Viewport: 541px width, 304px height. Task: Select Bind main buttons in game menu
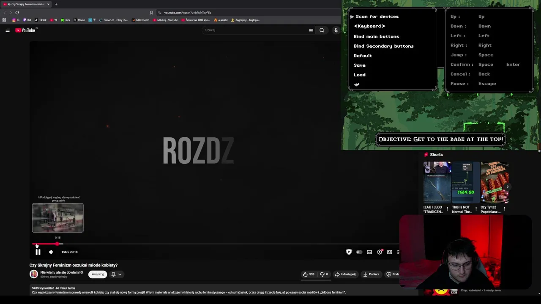(x=376, y=36)
